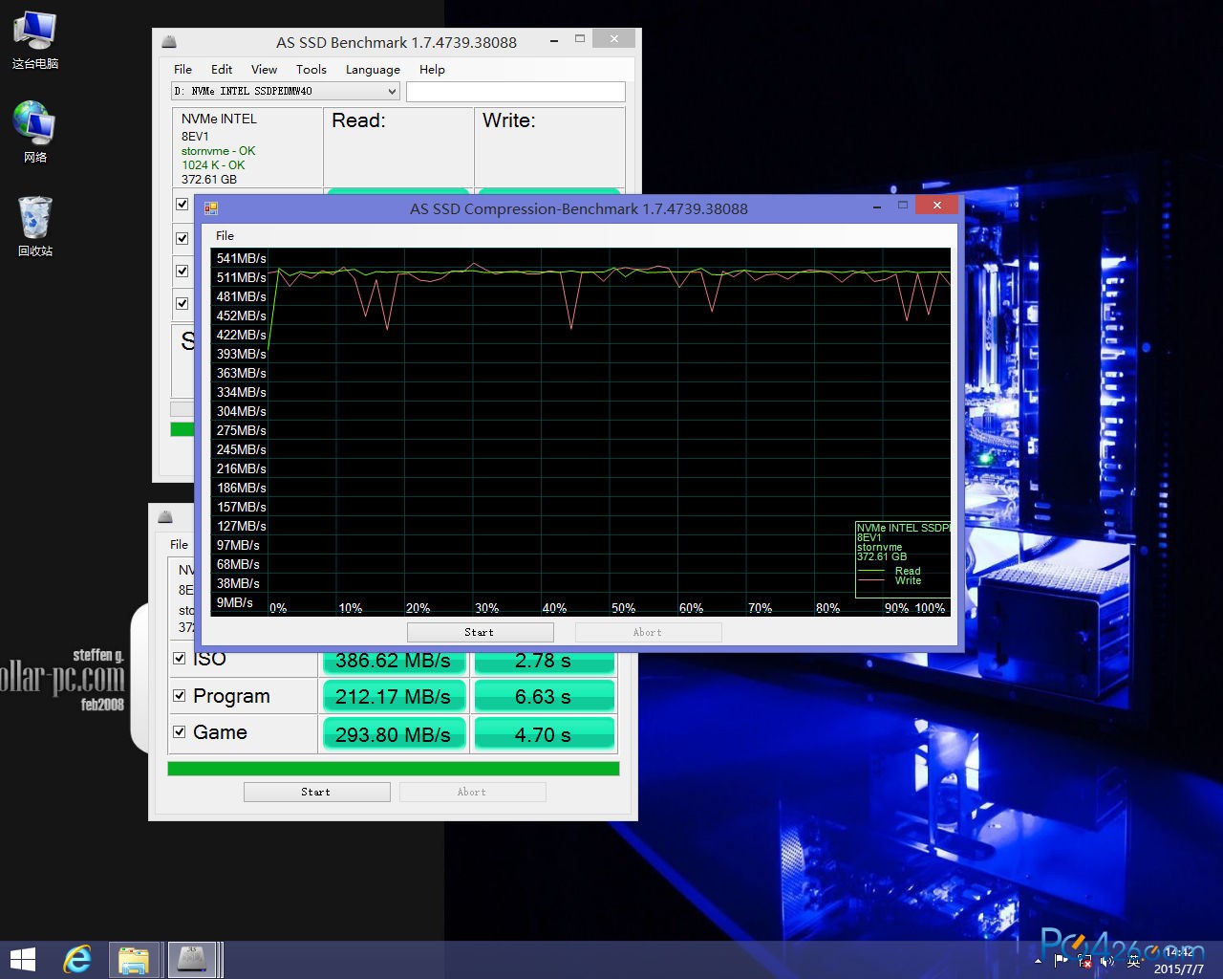1223x979 pixels.
Task: Toggle the third test checkbox in AS SSD Benchmark
Action: (x=182, y=271)
